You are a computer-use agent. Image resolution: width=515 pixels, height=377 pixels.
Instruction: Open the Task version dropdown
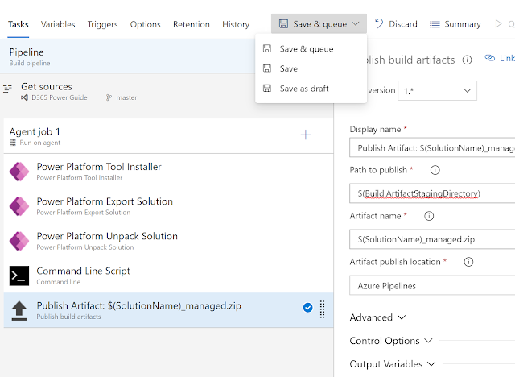point(442,90)
